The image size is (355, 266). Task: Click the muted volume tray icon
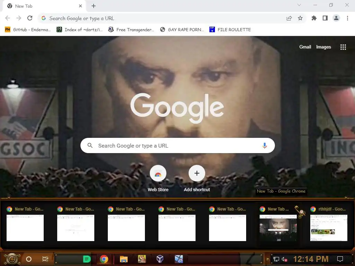point(284,259)
